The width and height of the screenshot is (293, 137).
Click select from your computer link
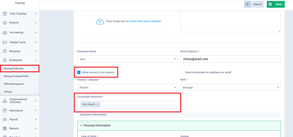145,21
